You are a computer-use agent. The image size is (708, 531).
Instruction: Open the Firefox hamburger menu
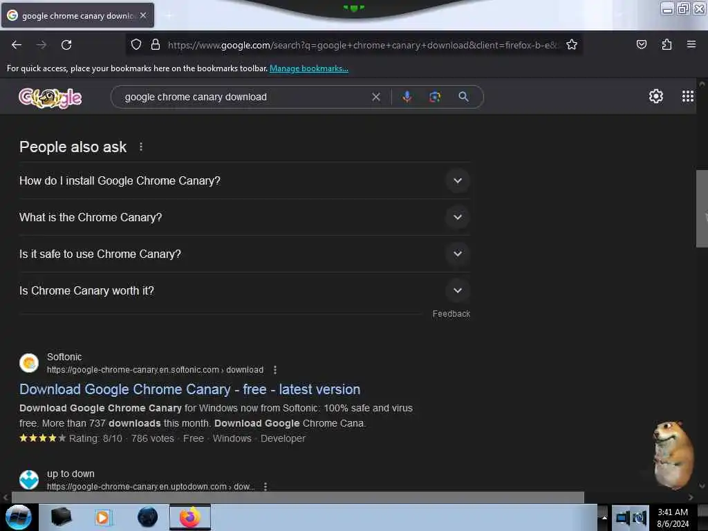[x=691, y=45]
